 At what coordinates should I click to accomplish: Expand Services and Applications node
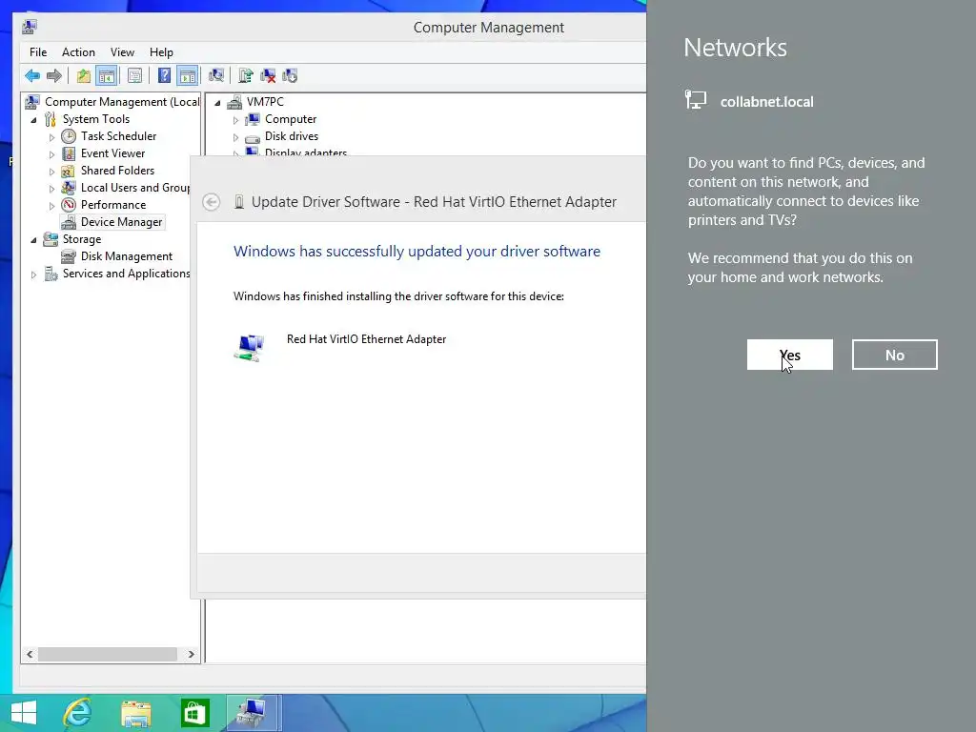[x=33, y=274]
